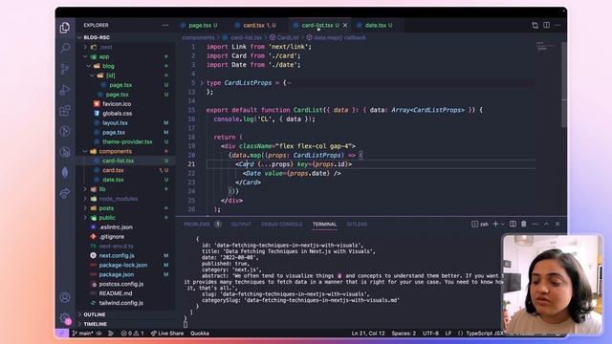Screen dimensions: 612x344
Task: Open next.config.js in the explorer
Action: coord(117,255)
